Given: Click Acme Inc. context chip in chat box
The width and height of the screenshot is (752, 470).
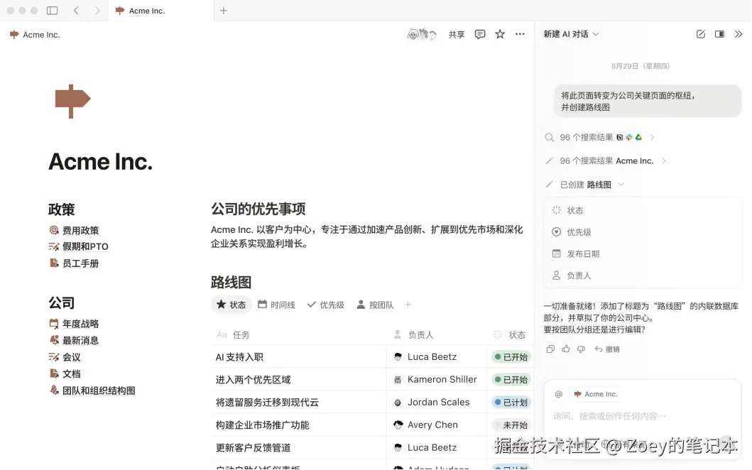Looking at the screenshot, I should [x=596, y=394].
